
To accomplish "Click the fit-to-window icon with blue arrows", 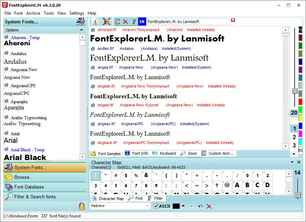I will pyautogui.click(x=106, y=22).
